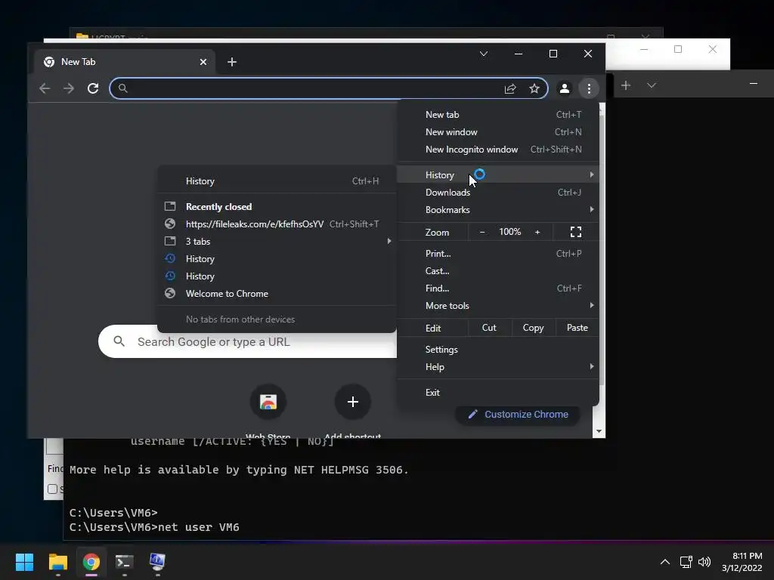Show hidden icons in the system tray
The image size is (774, 580).
pos(665,562)
